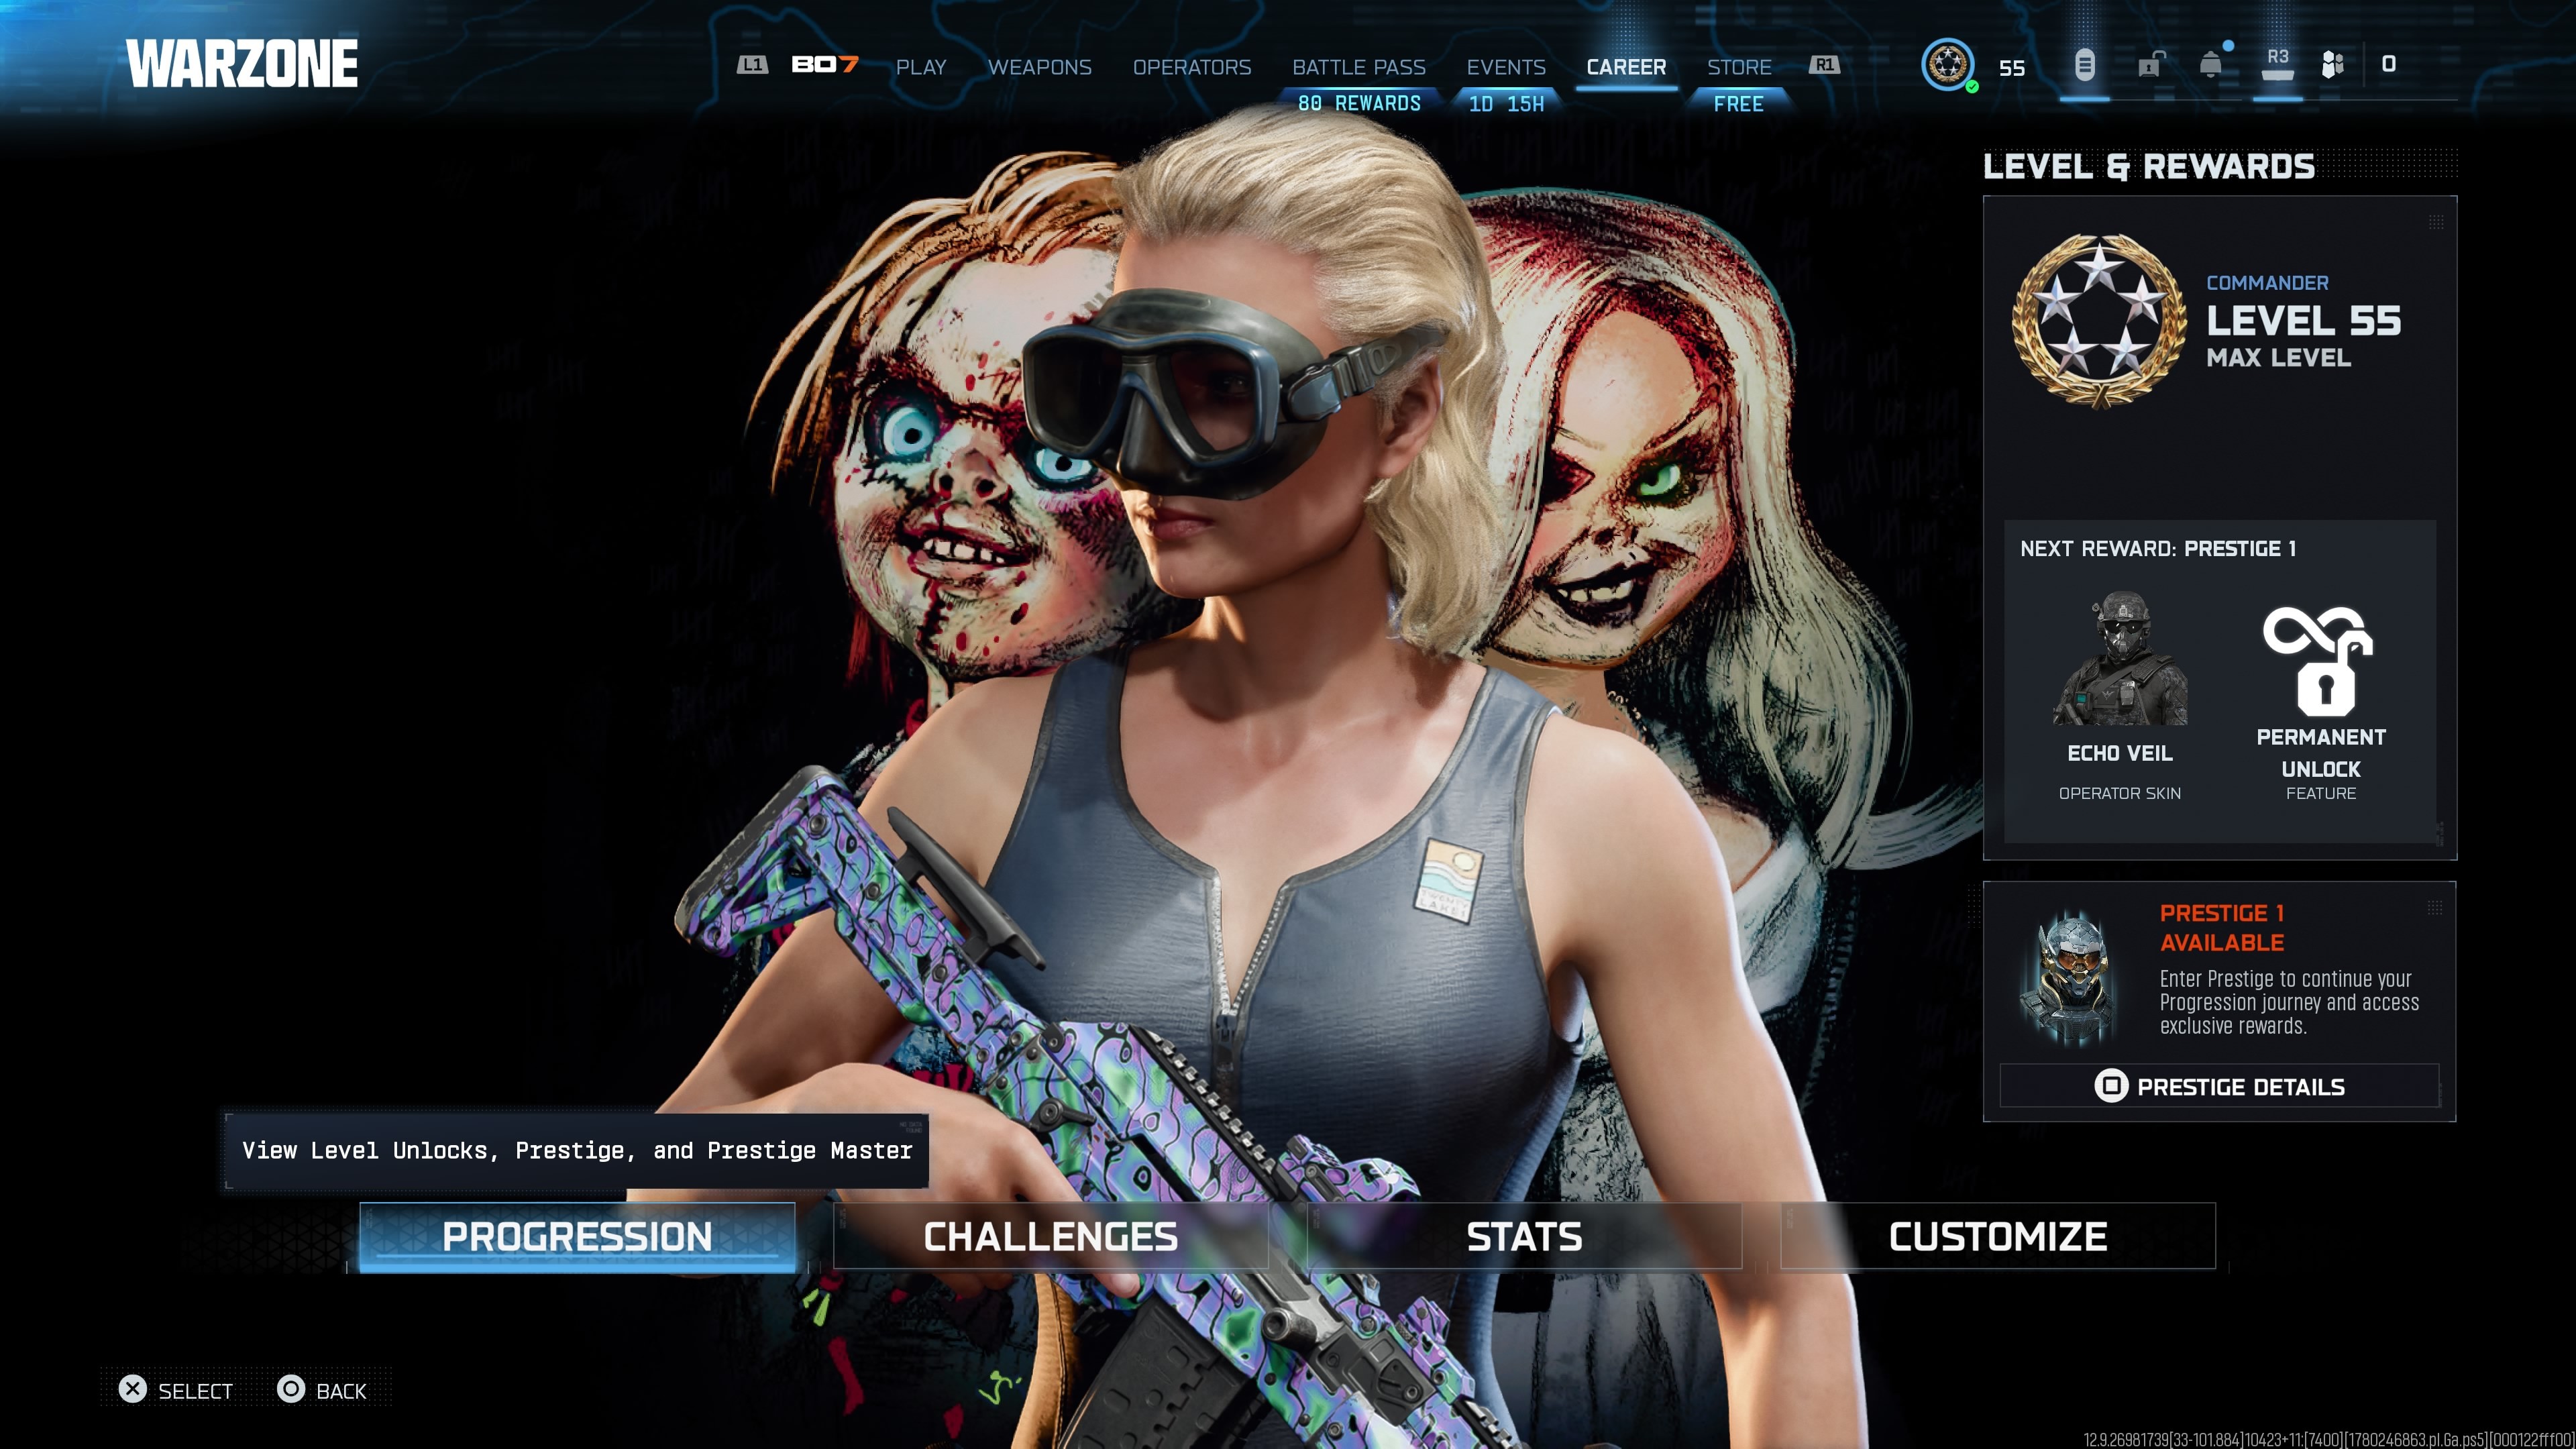Click the LEVEL 55 text
The height and width of the screenshot is (1449, 2576).
2303,321
